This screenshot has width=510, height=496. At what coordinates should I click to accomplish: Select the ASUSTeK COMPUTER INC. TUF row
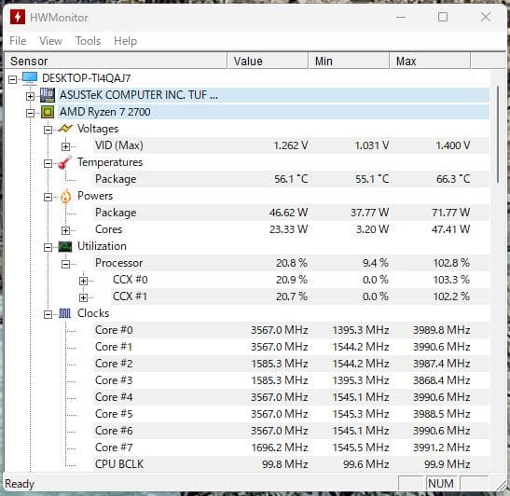(x=273, y=95)
